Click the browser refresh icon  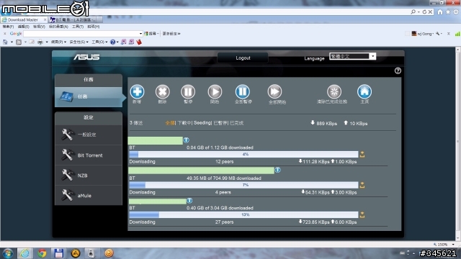[424, 12]
